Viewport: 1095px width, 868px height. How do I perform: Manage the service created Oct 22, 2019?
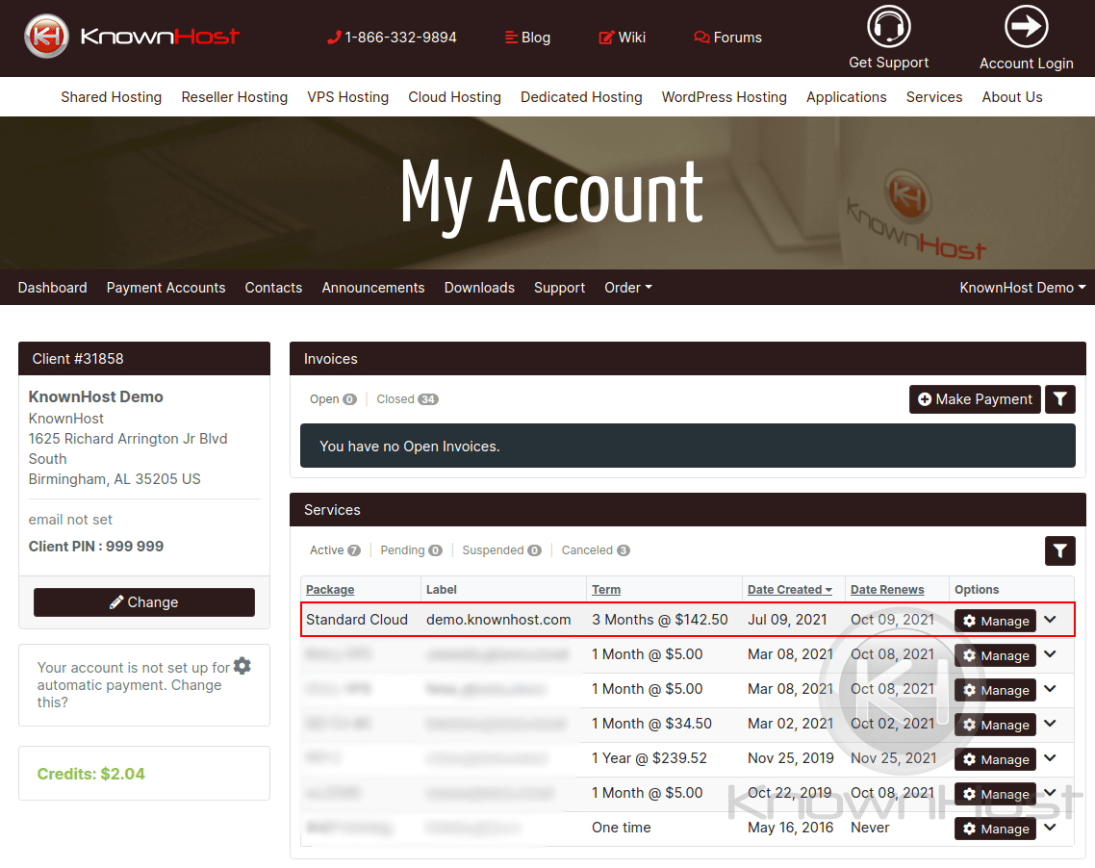click(x=995, y=794)
